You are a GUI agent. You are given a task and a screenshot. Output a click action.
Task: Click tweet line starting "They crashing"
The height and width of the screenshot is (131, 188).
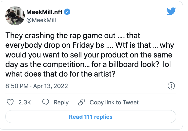pyautogui.click(x=72, y=35)
